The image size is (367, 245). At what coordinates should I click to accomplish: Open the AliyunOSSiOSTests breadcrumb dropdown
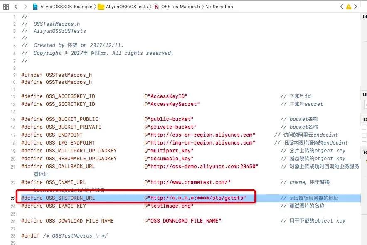click(127, 7)
